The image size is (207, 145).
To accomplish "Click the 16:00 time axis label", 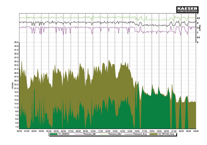I will [x=137, y=131].
